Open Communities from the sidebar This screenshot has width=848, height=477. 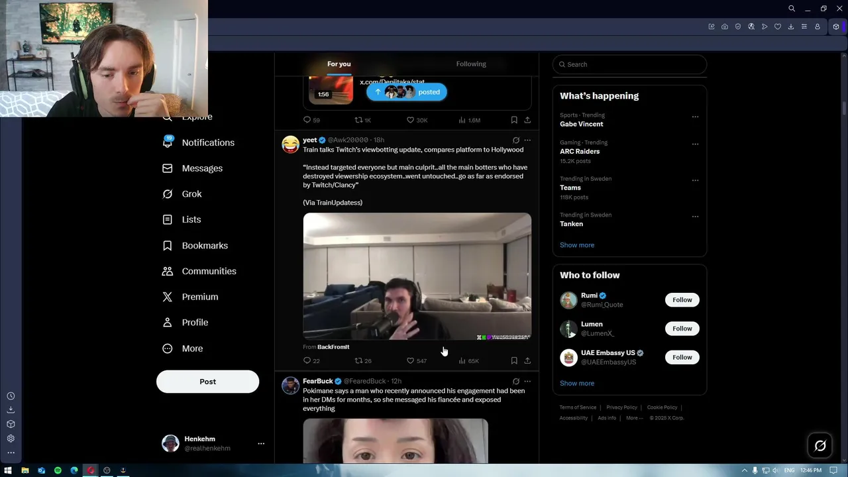coord(199,271)
